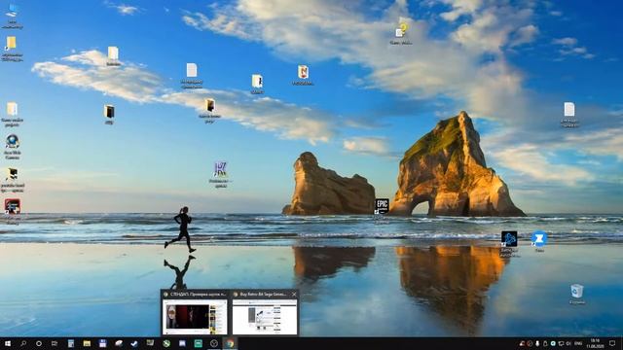Open the microphone tray icon
The height and width of the screenshot is (350, 623).
537,343
